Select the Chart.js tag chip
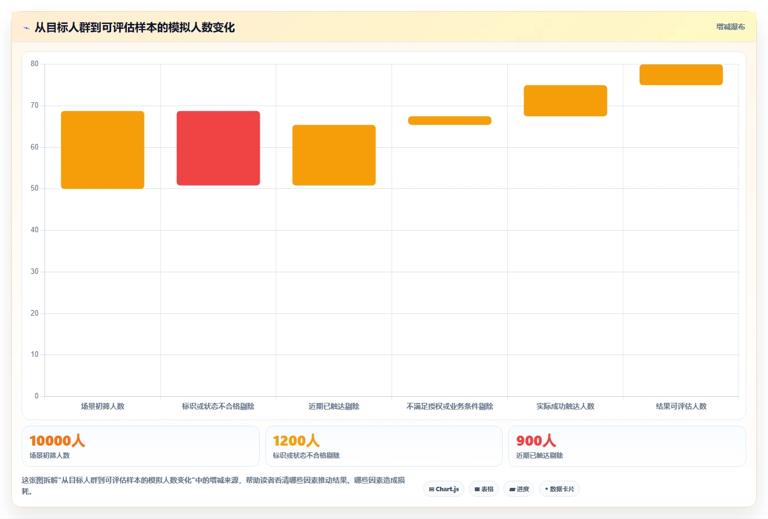Screen dimensions: 768x519 pyautogui.click(x=444, y=489)
